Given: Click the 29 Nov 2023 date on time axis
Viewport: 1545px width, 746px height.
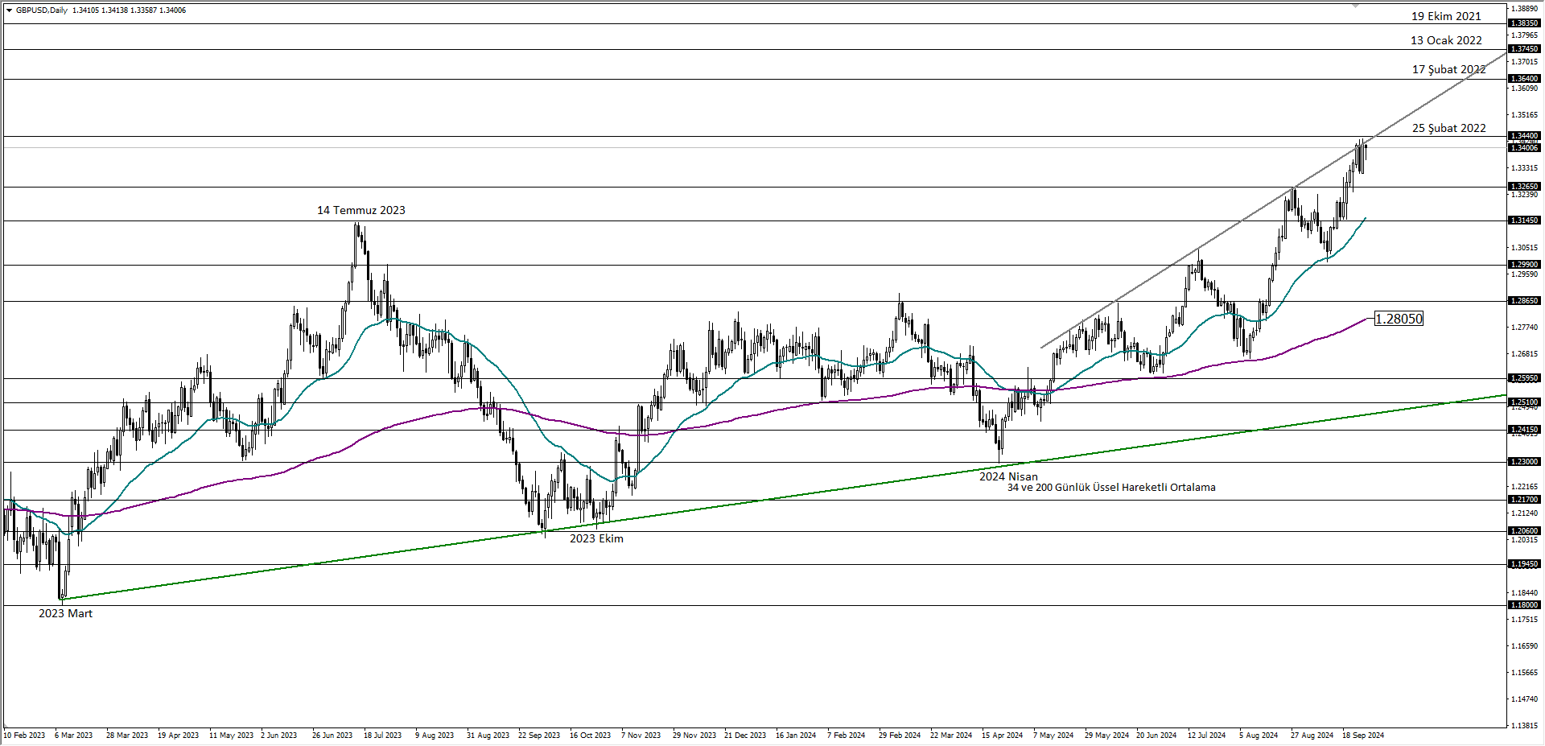Looking at the screenshot, I should click(694, 736).
